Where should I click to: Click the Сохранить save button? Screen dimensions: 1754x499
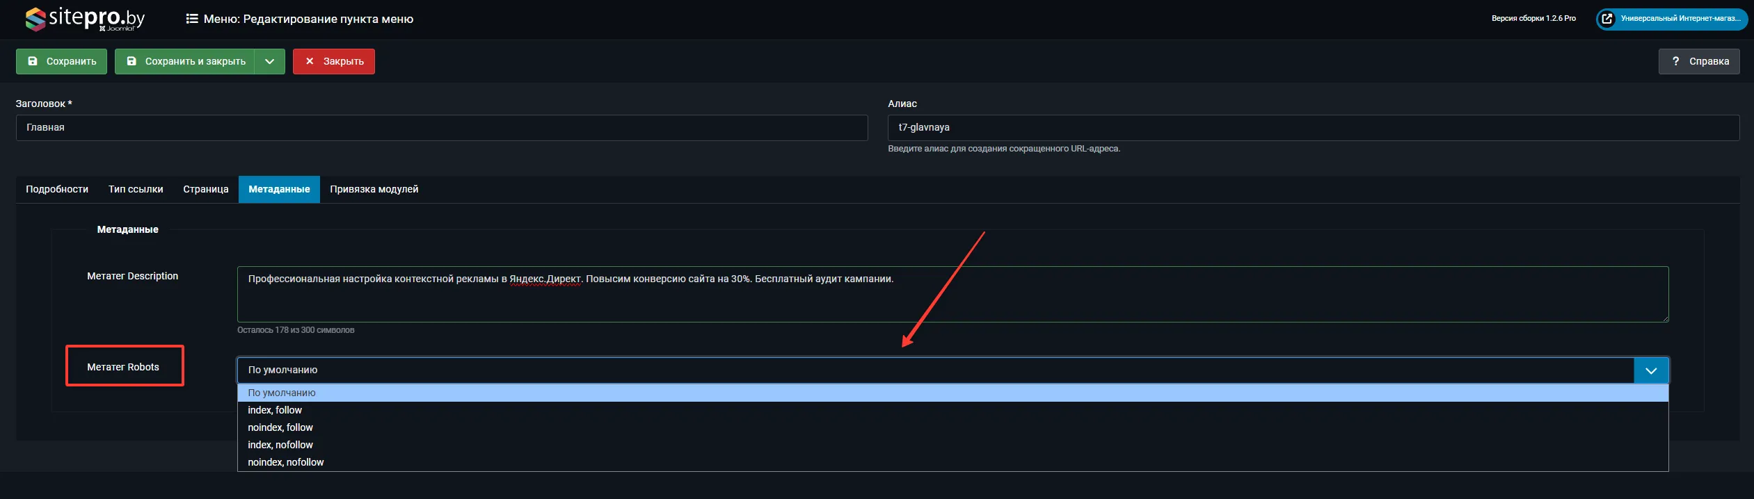[x=61, y=61]
